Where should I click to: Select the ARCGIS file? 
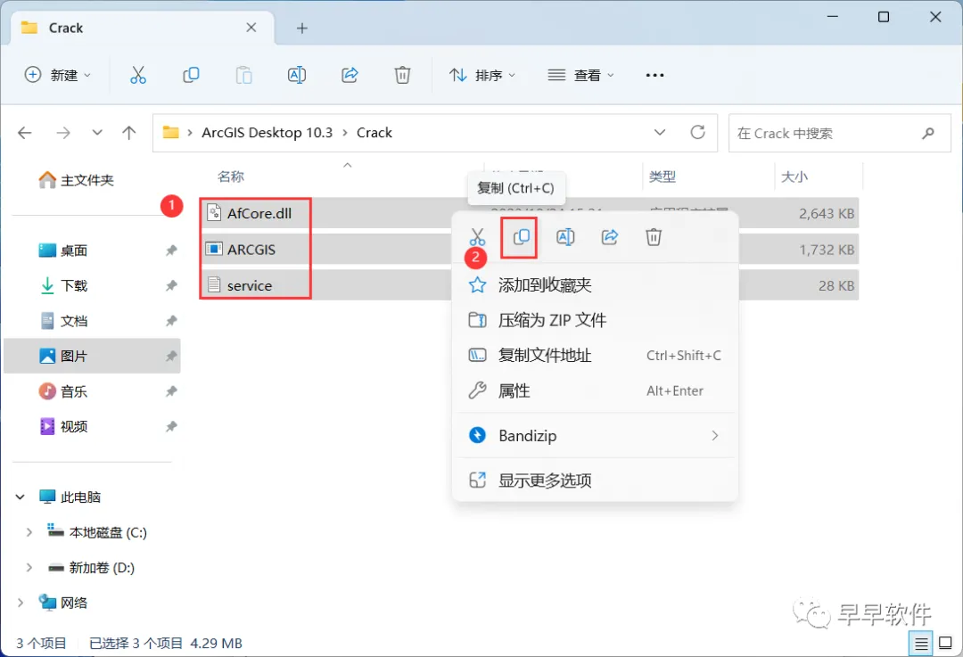click(251, 250)
